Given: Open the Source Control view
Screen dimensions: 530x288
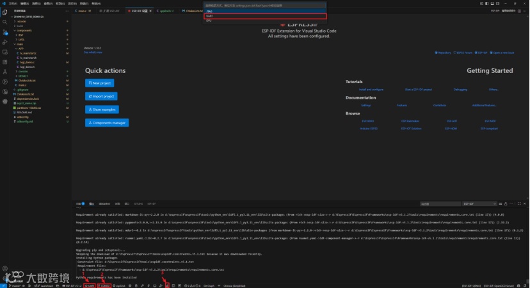Looking at the screenshot, I should (x=4, y=32).
